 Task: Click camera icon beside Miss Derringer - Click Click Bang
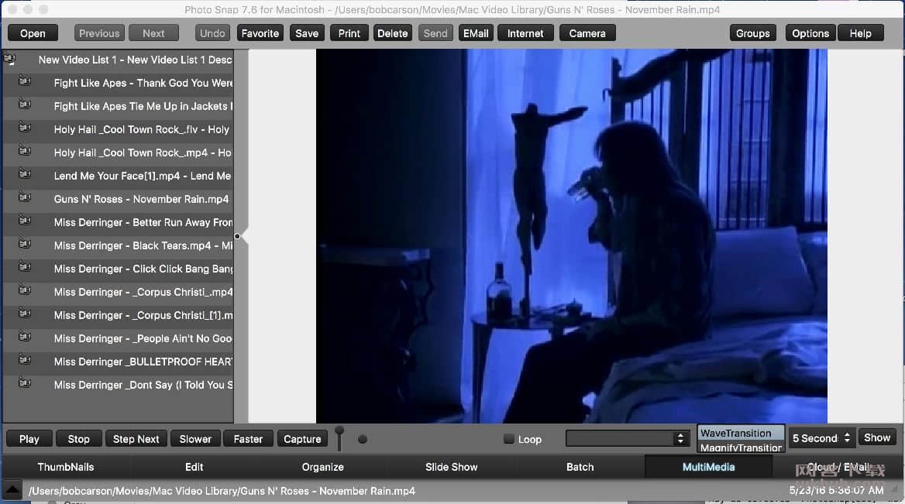pos(25,267)
